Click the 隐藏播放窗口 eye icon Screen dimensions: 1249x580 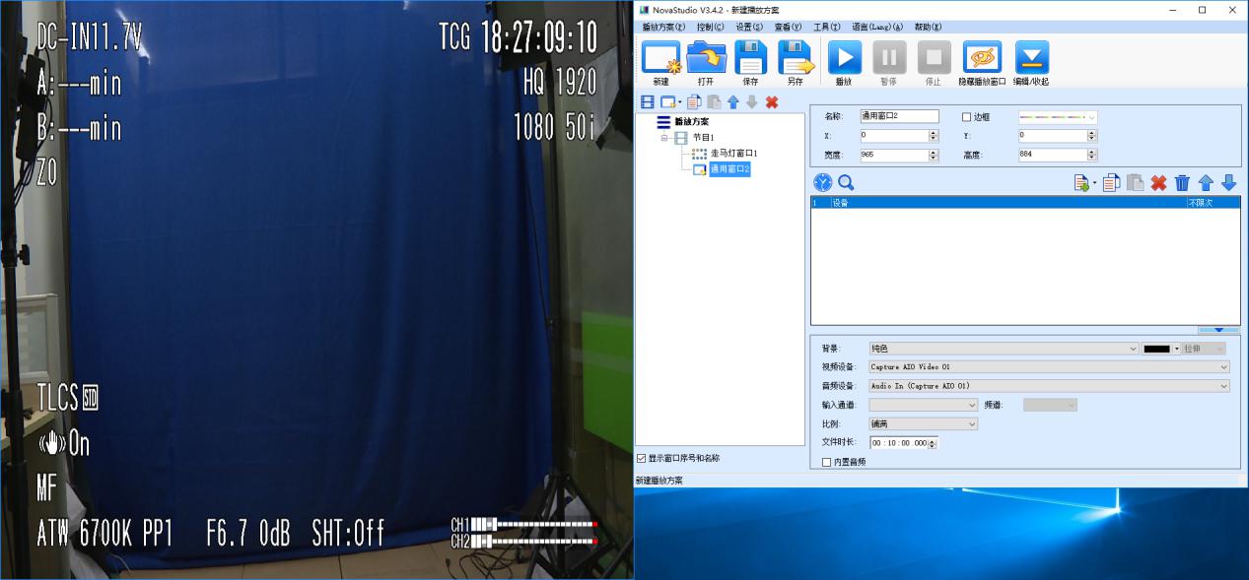point(981,59)
